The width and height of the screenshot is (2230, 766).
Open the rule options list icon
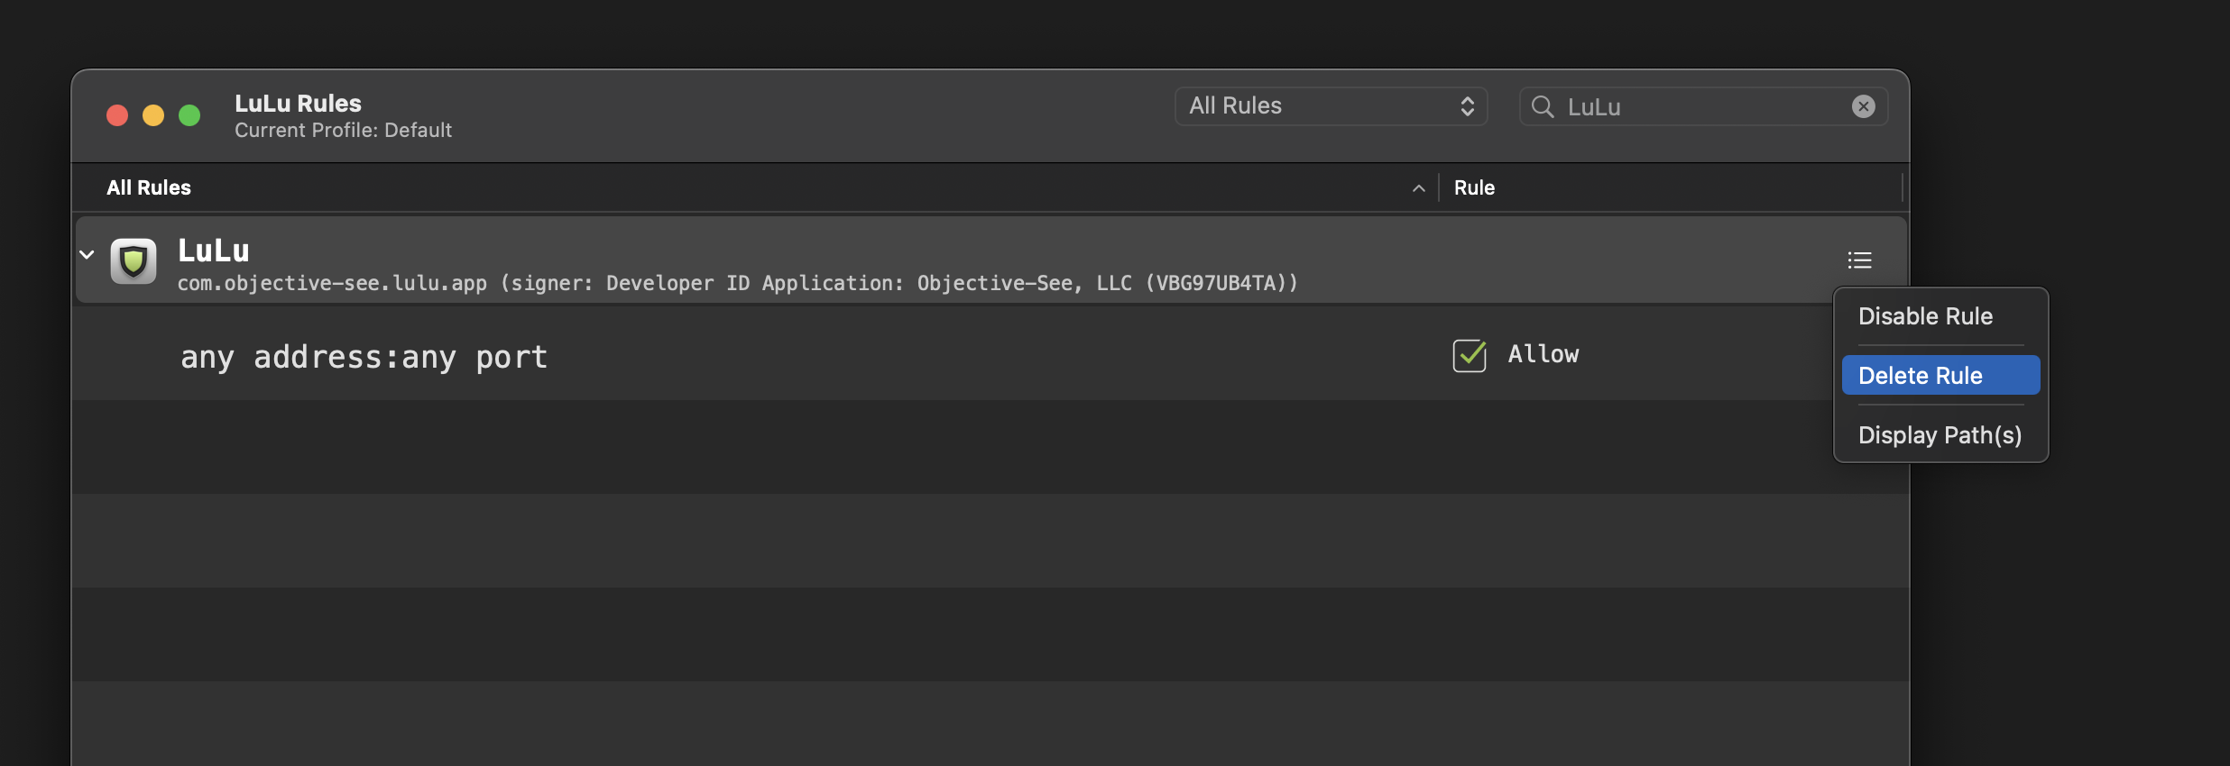[1859, 260]
